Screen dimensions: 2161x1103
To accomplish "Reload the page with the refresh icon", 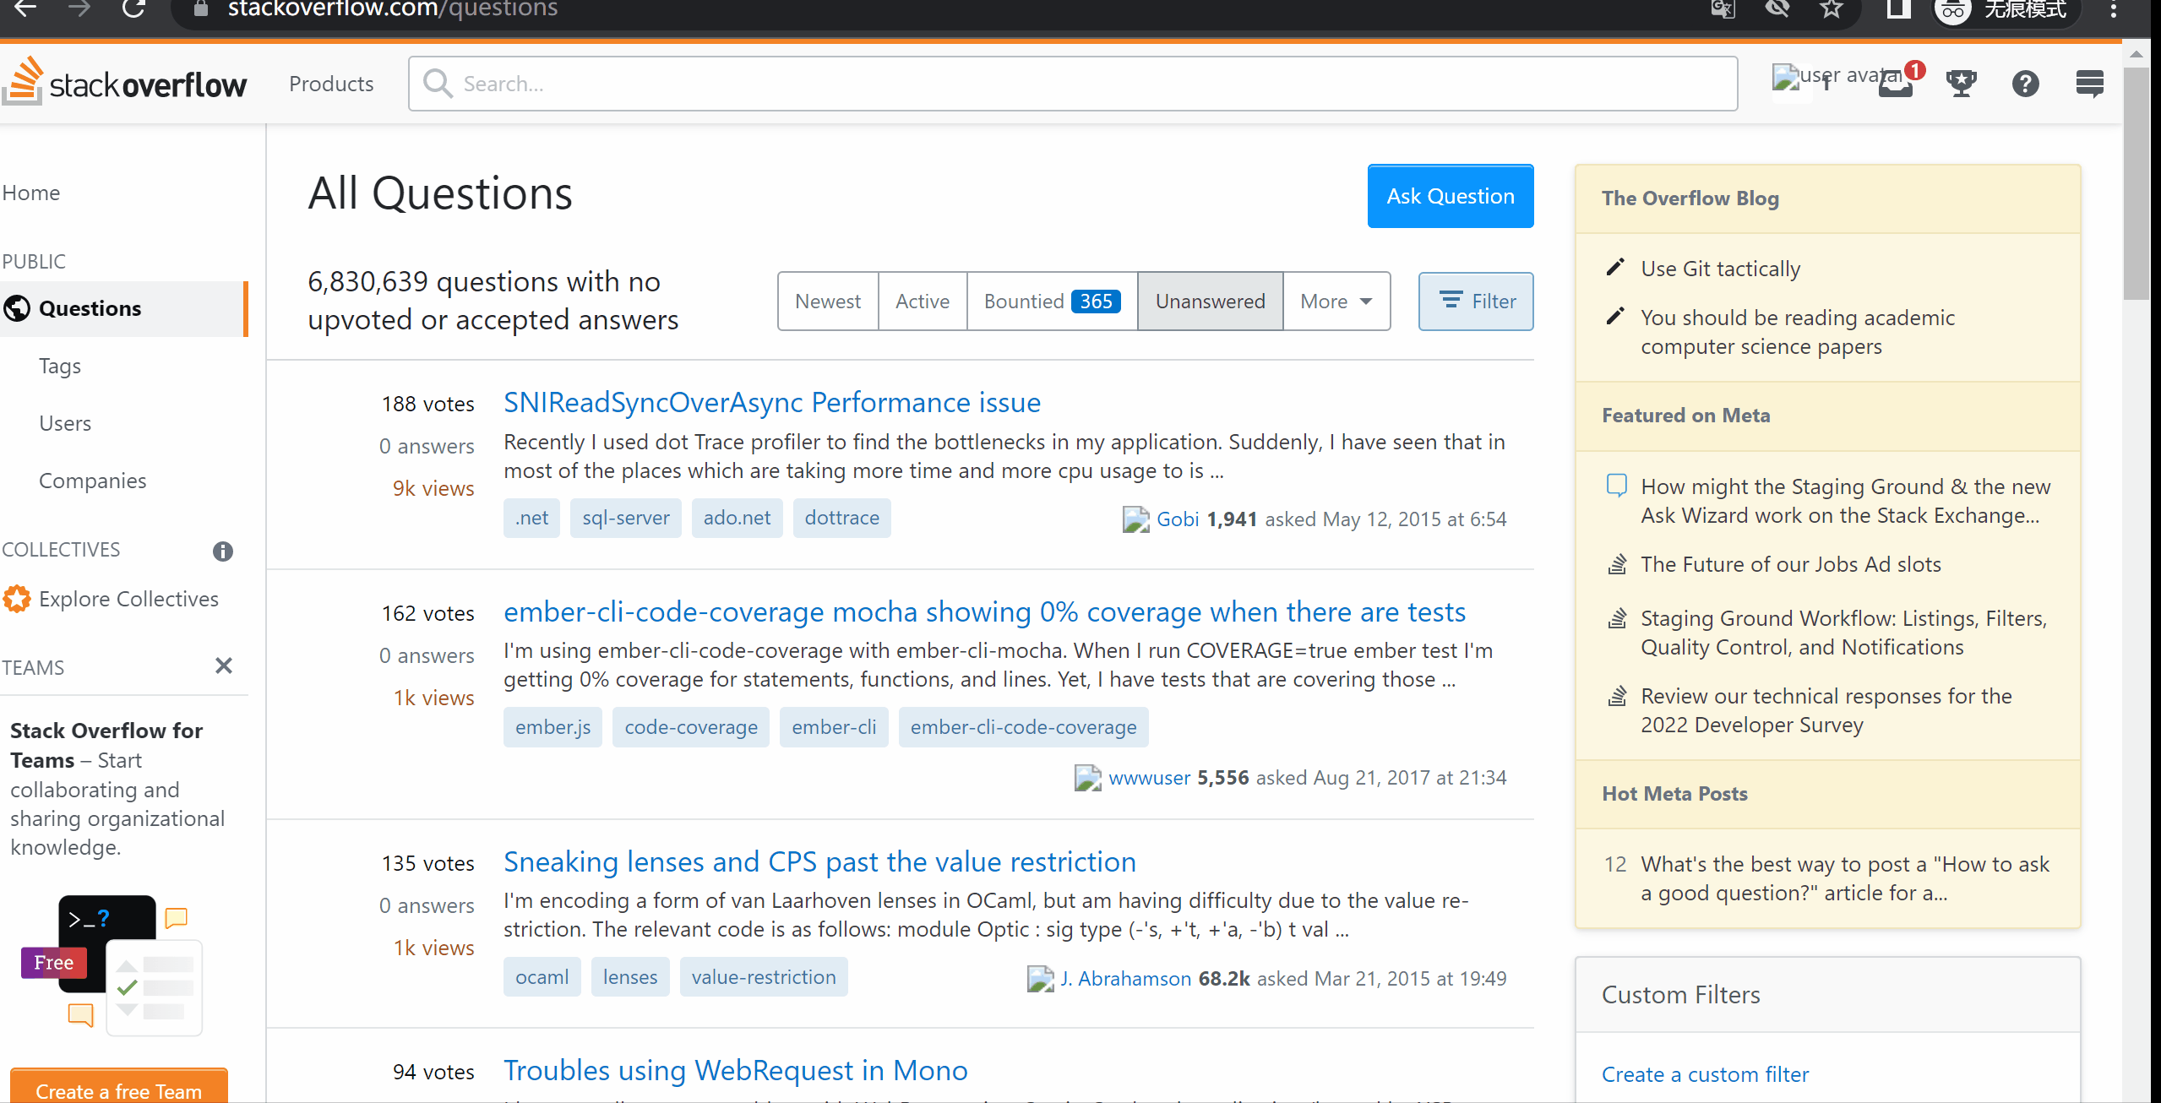I will [x=133, y=9].
